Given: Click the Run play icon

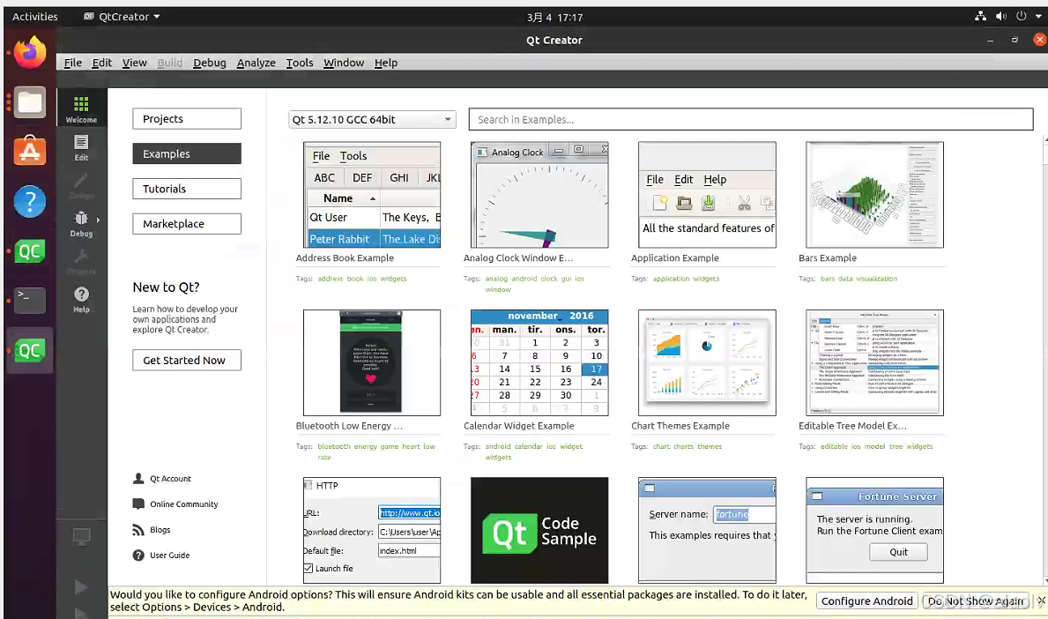Looking at the screenshot, I should 81,587.
